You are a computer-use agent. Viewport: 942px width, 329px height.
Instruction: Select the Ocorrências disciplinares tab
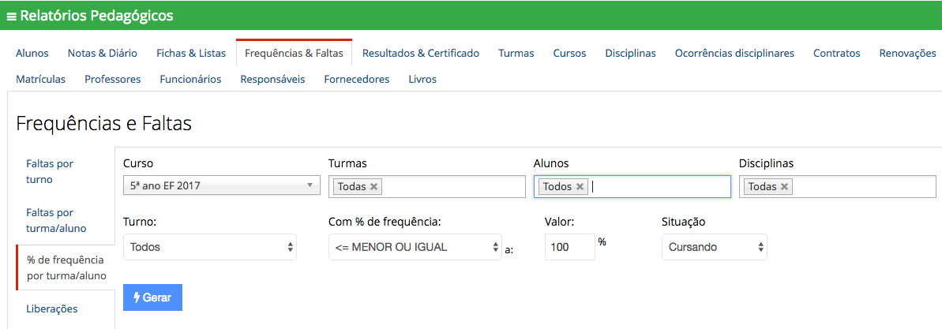pyautogui.click(x=734, y=53)
